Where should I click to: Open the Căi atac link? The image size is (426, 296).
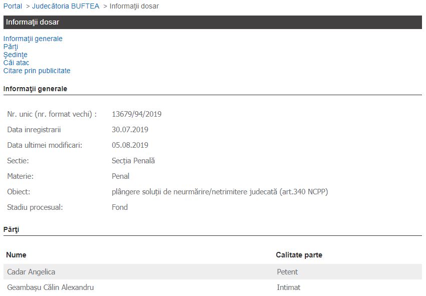click(16, 63)
